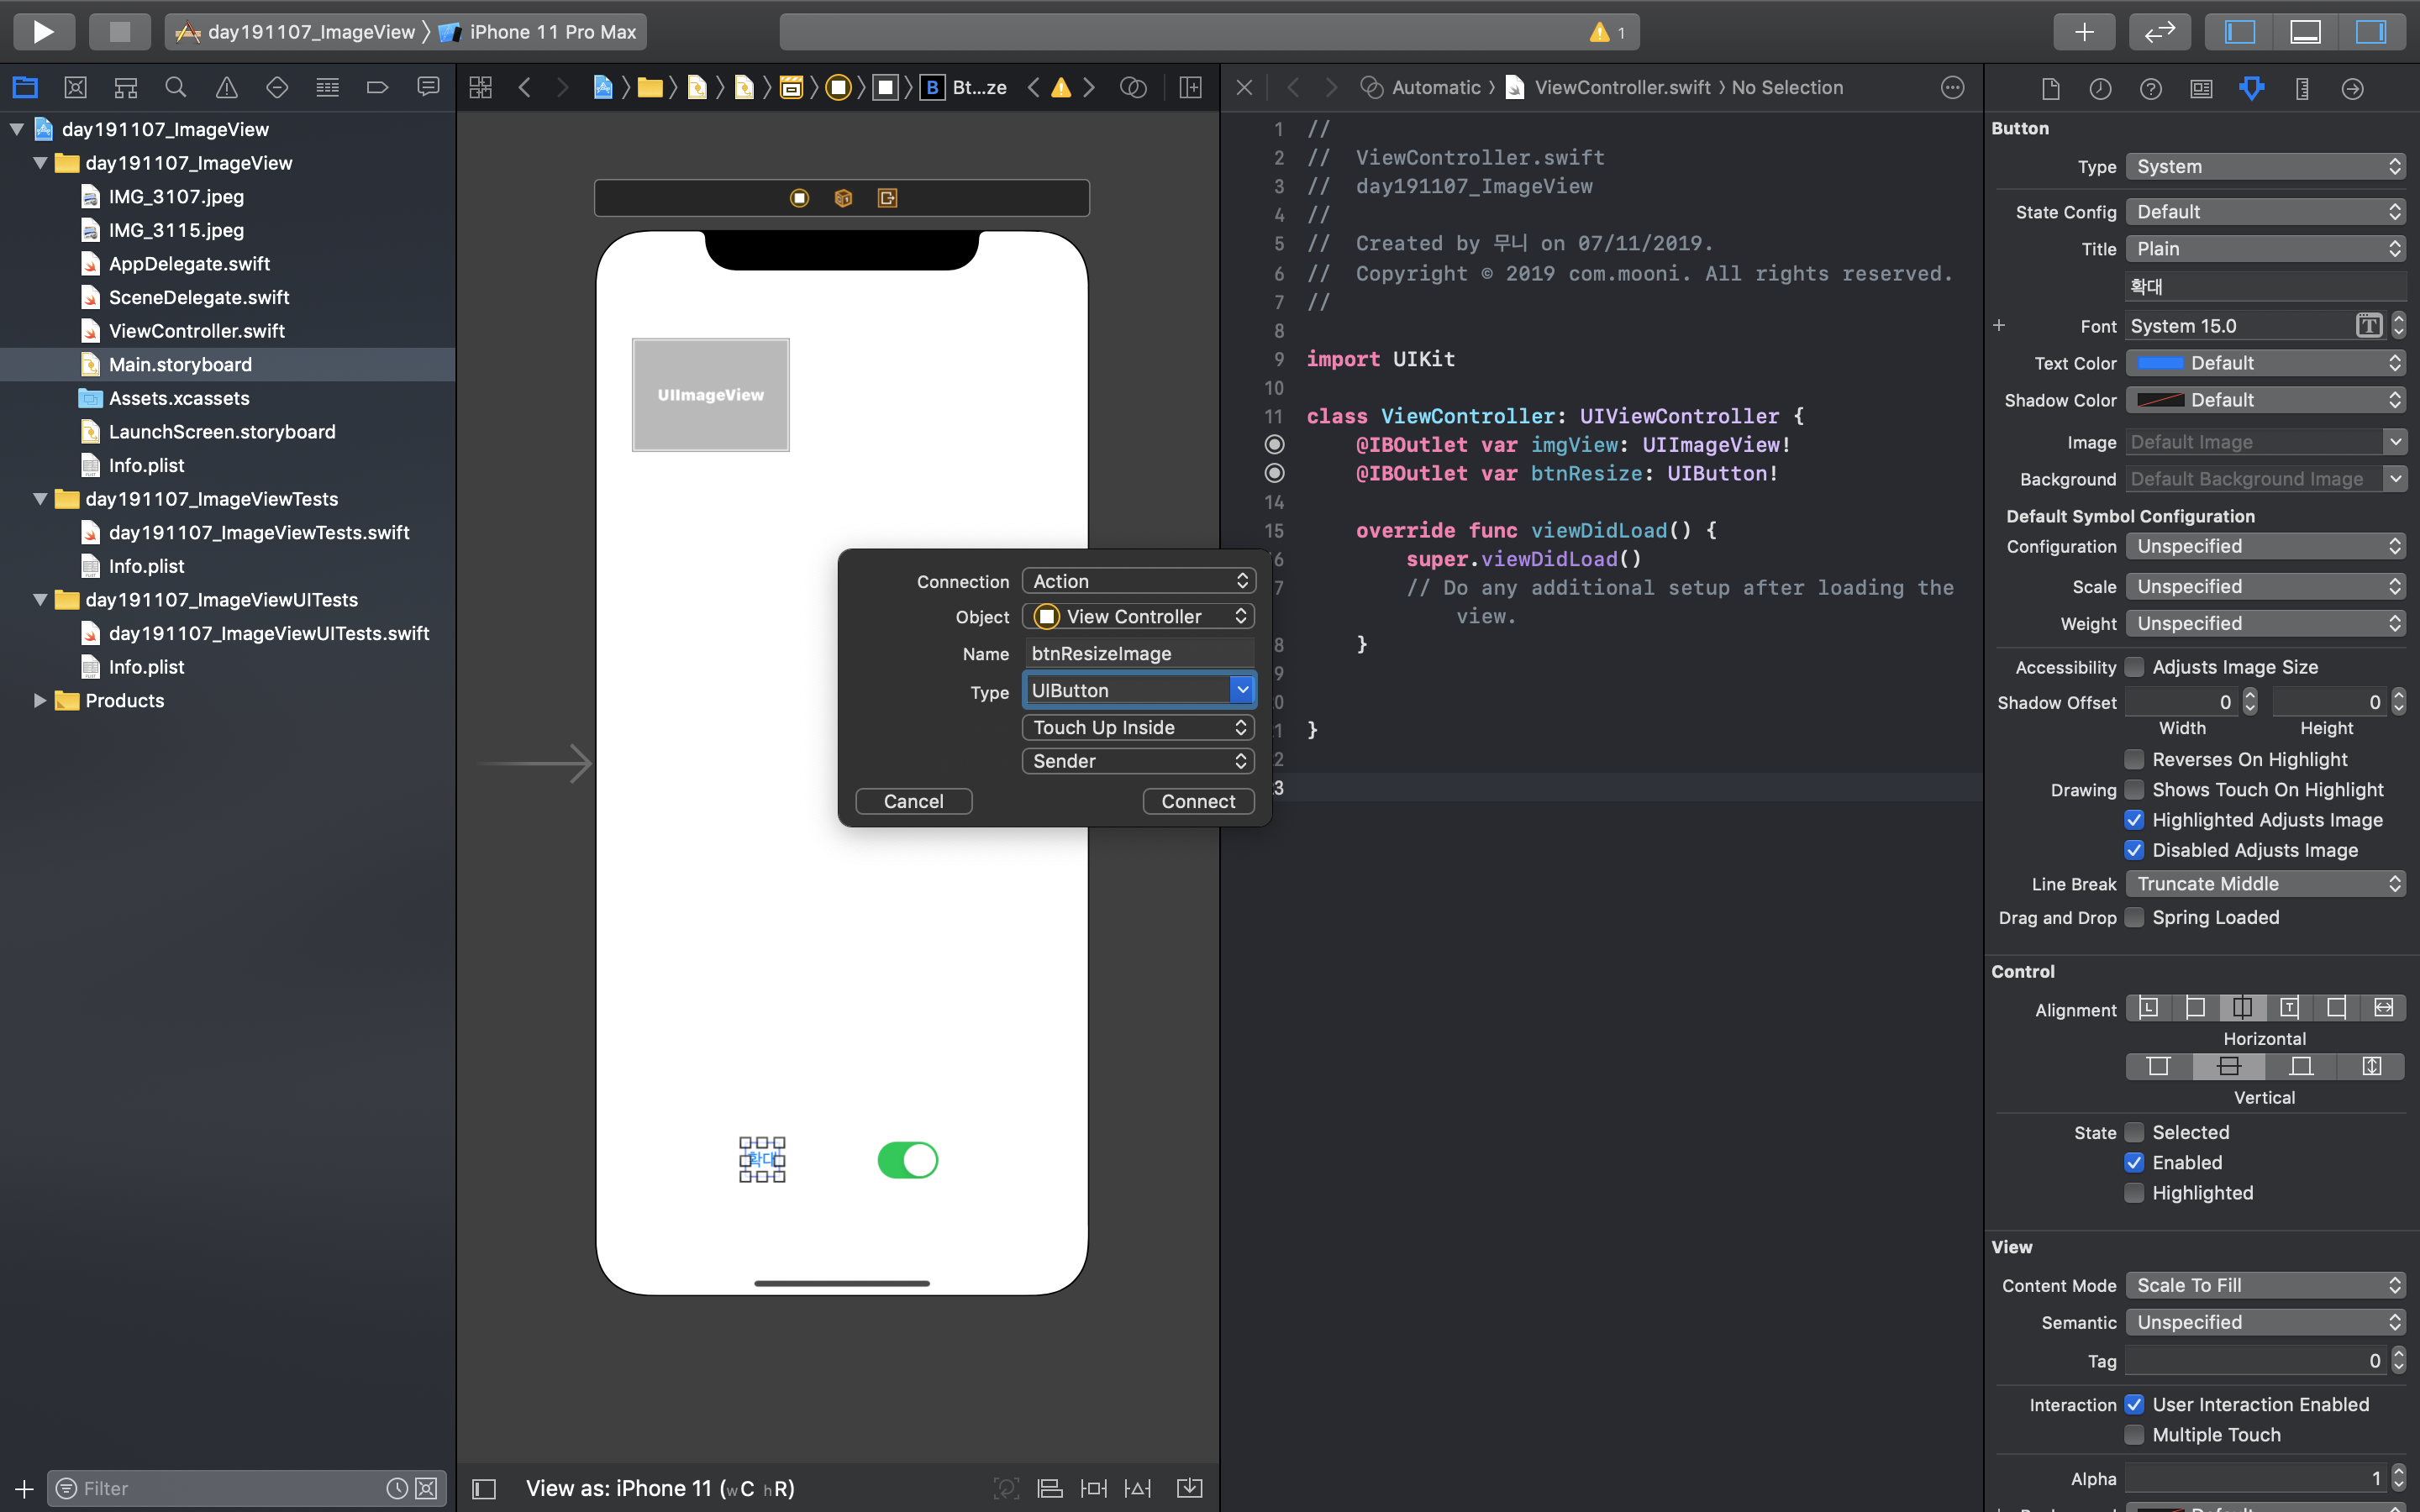Show the Size inspector ruler icon
This screenshot has height=1512, width=2420.
click(x=2302, y=88)
